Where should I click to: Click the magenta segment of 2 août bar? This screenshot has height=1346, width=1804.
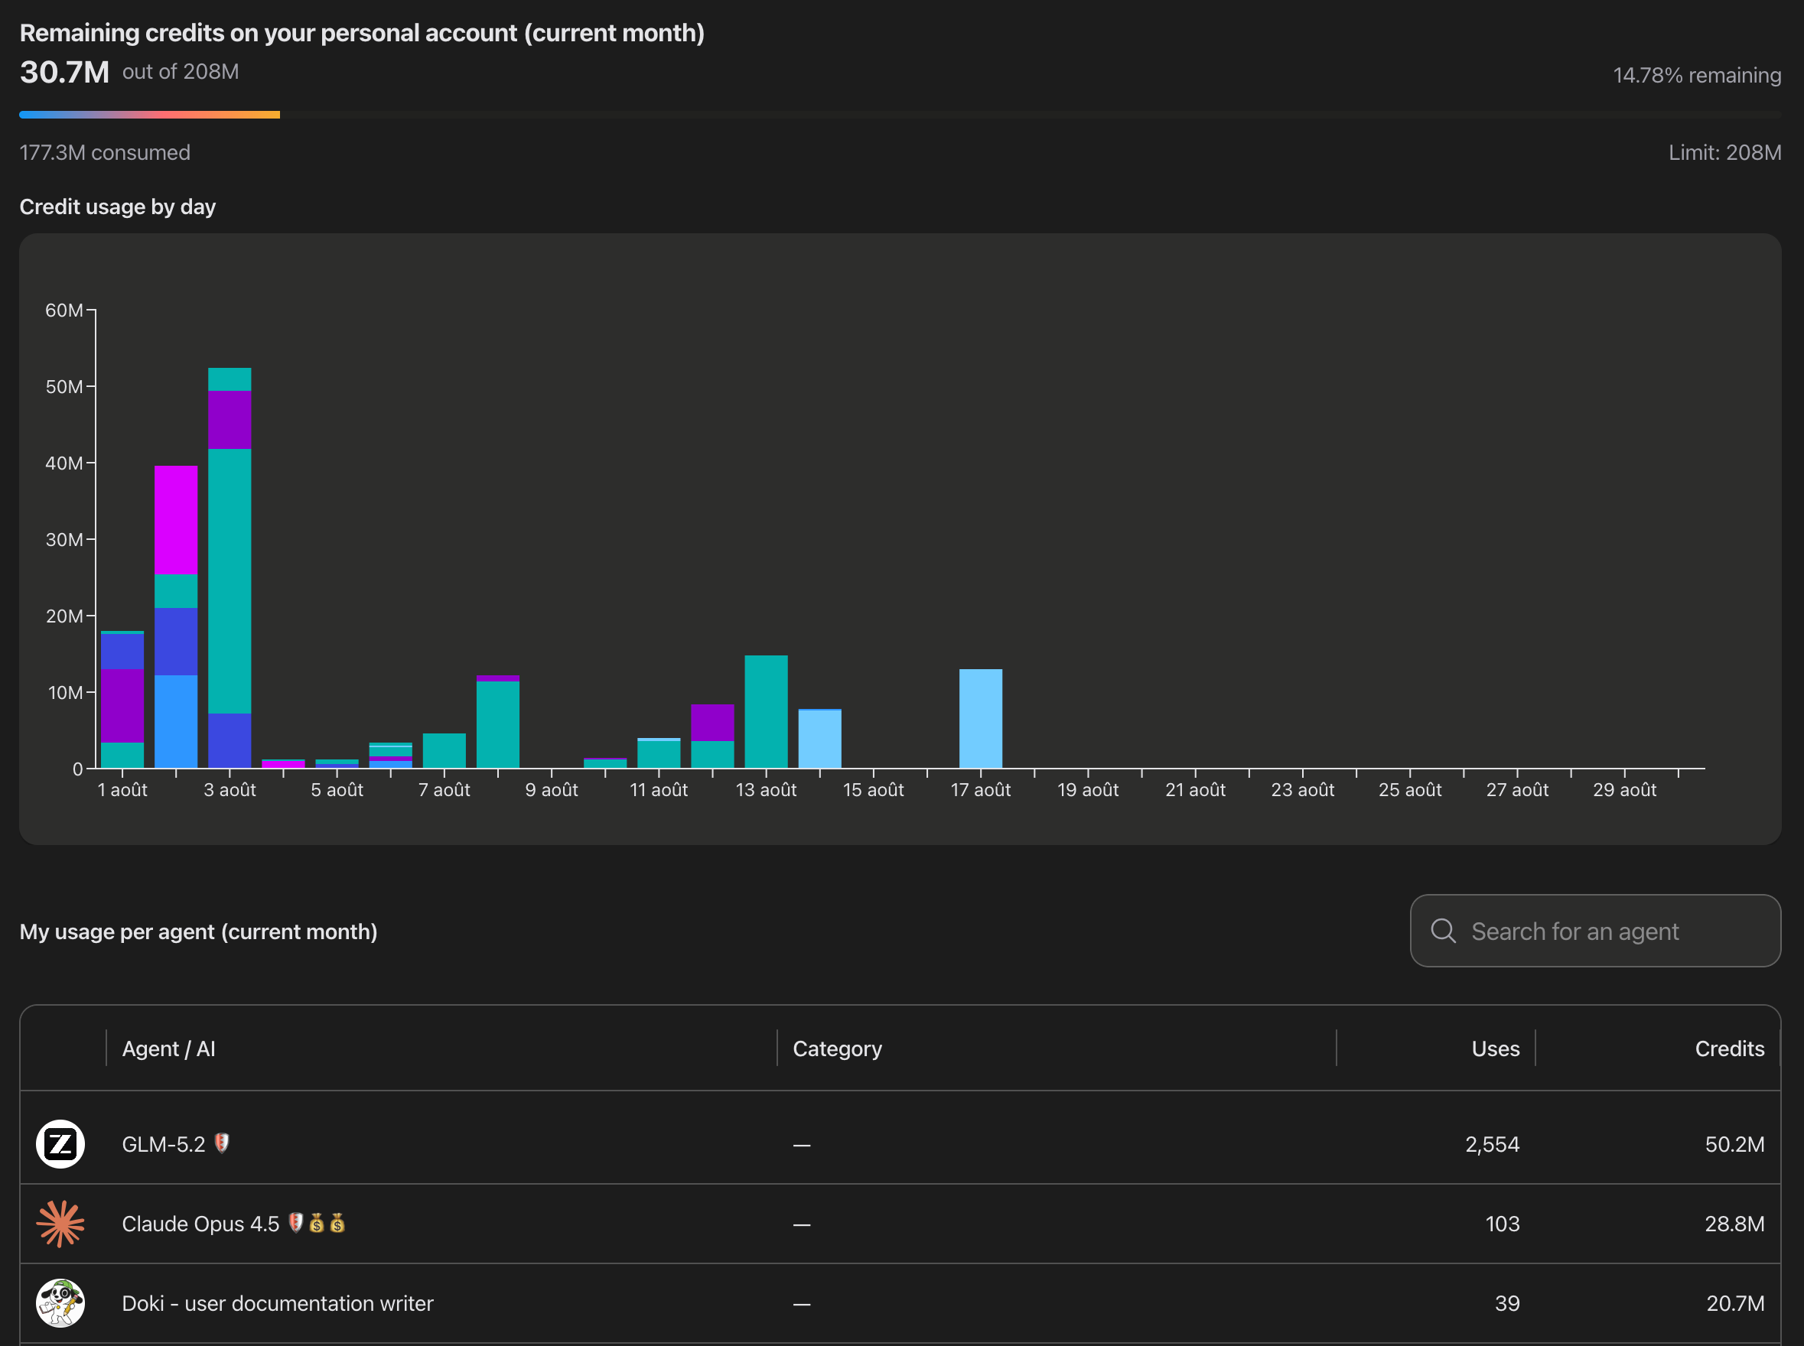pyautogui.click(x=176, y=520)
